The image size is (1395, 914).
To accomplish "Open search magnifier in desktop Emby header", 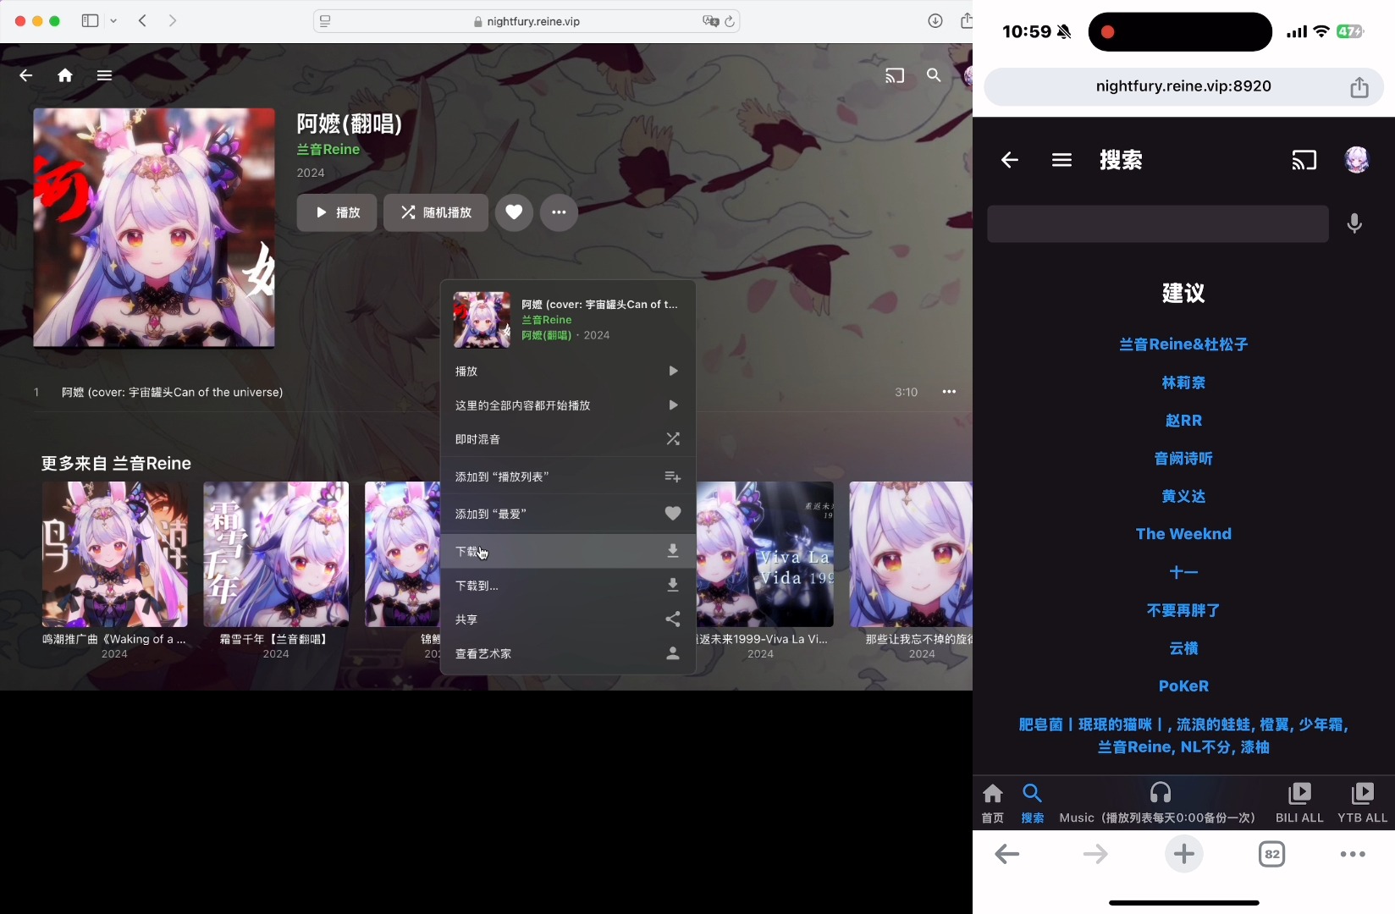I will (934, 75).
